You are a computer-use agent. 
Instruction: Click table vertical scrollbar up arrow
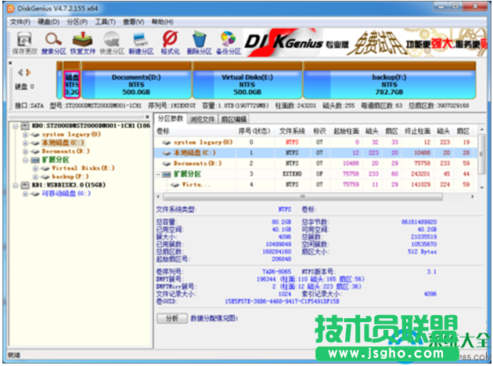pos(482,129)
